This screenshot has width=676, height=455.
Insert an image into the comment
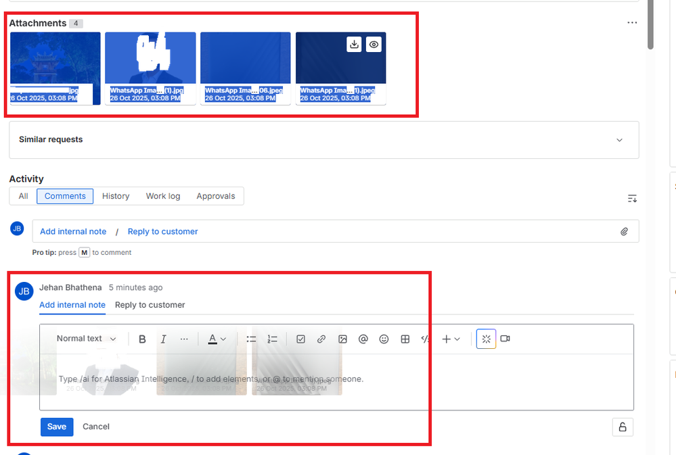pos(343,339)
